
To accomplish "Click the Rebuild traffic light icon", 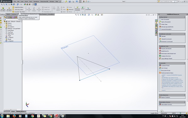I will 84,2.
